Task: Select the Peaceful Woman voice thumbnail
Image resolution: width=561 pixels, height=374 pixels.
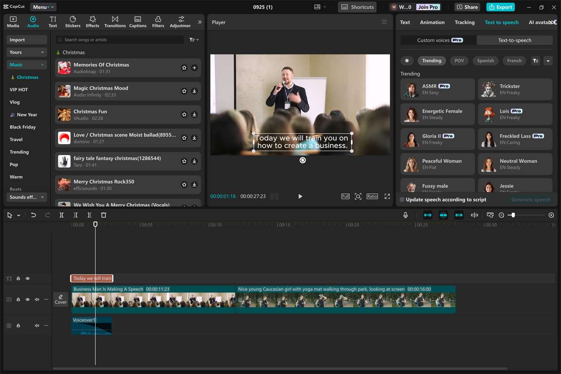Action: [411, 164]
